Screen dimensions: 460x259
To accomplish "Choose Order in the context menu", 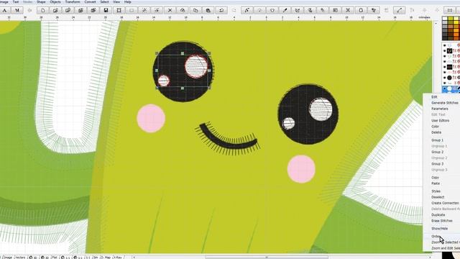I will click(436, 237).
